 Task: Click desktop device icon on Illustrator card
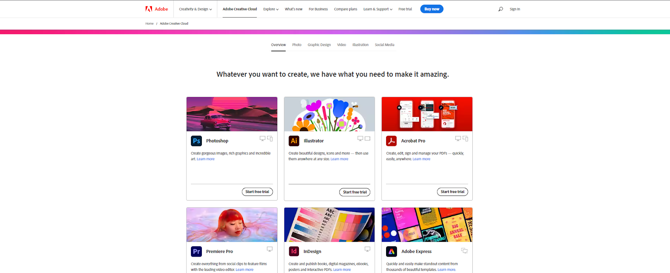coord(360,139)
